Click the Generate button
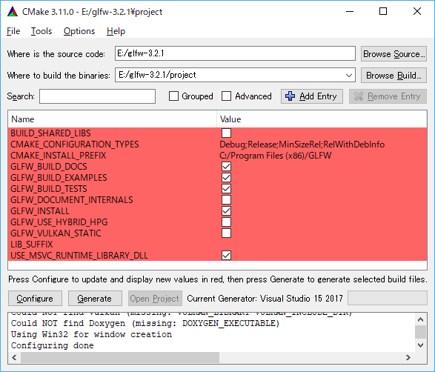435x372 pixels. [x=95, y=298]
